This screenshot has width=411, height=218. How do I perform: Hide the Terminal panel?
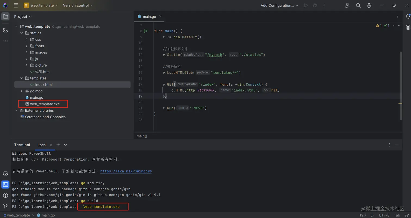(397, 145)
